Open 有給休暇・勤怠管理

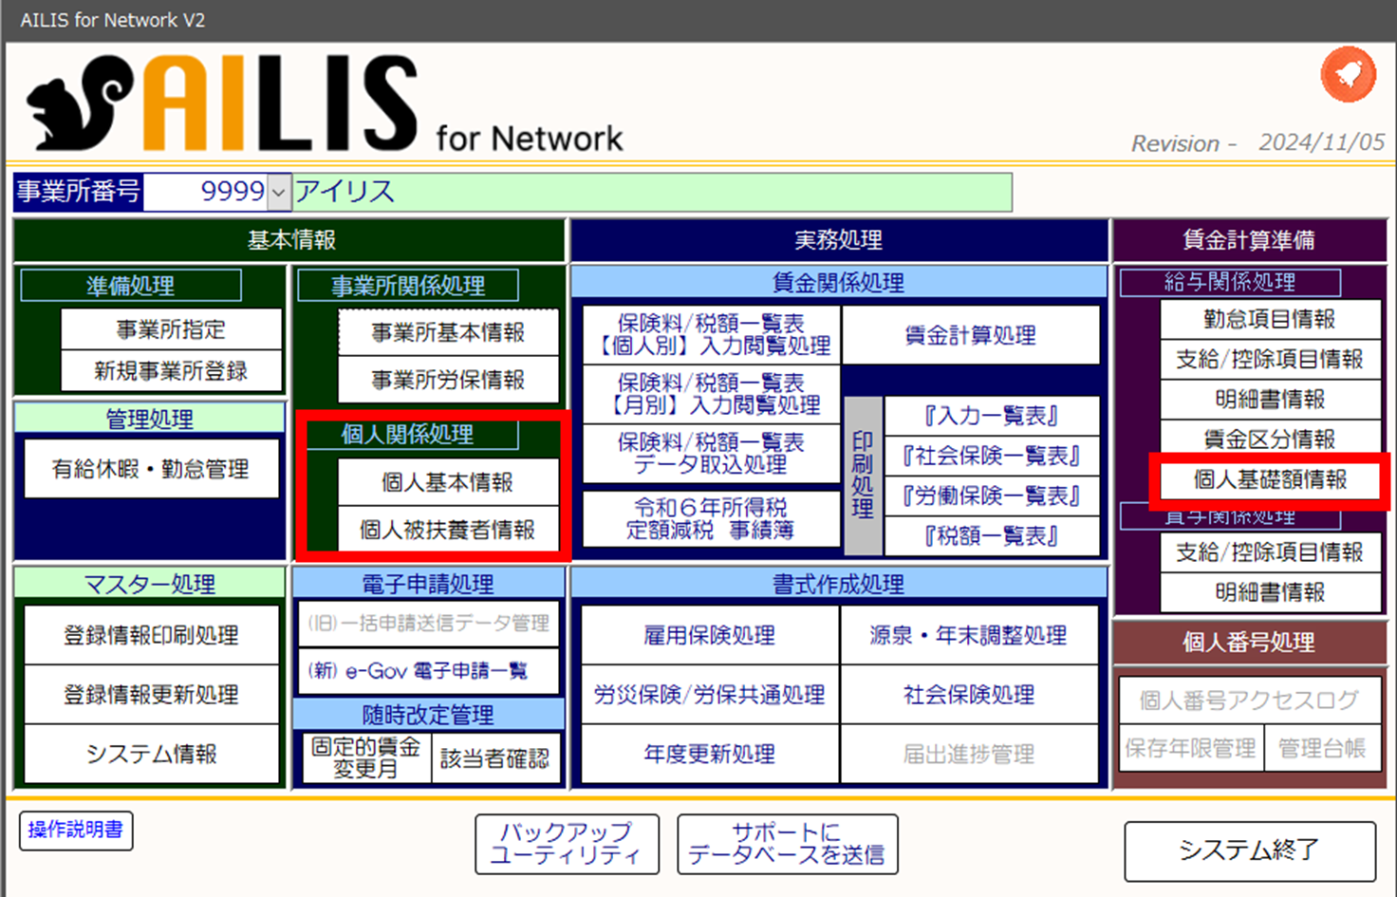151,469
